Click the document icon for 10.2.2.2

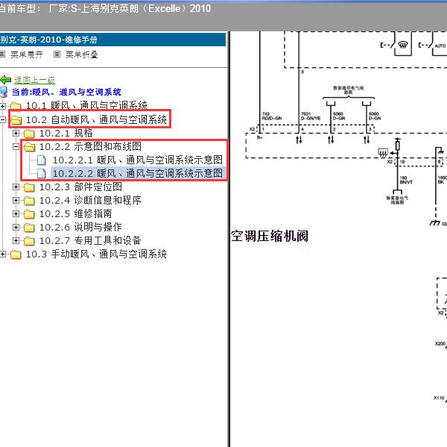coord(42,174)
